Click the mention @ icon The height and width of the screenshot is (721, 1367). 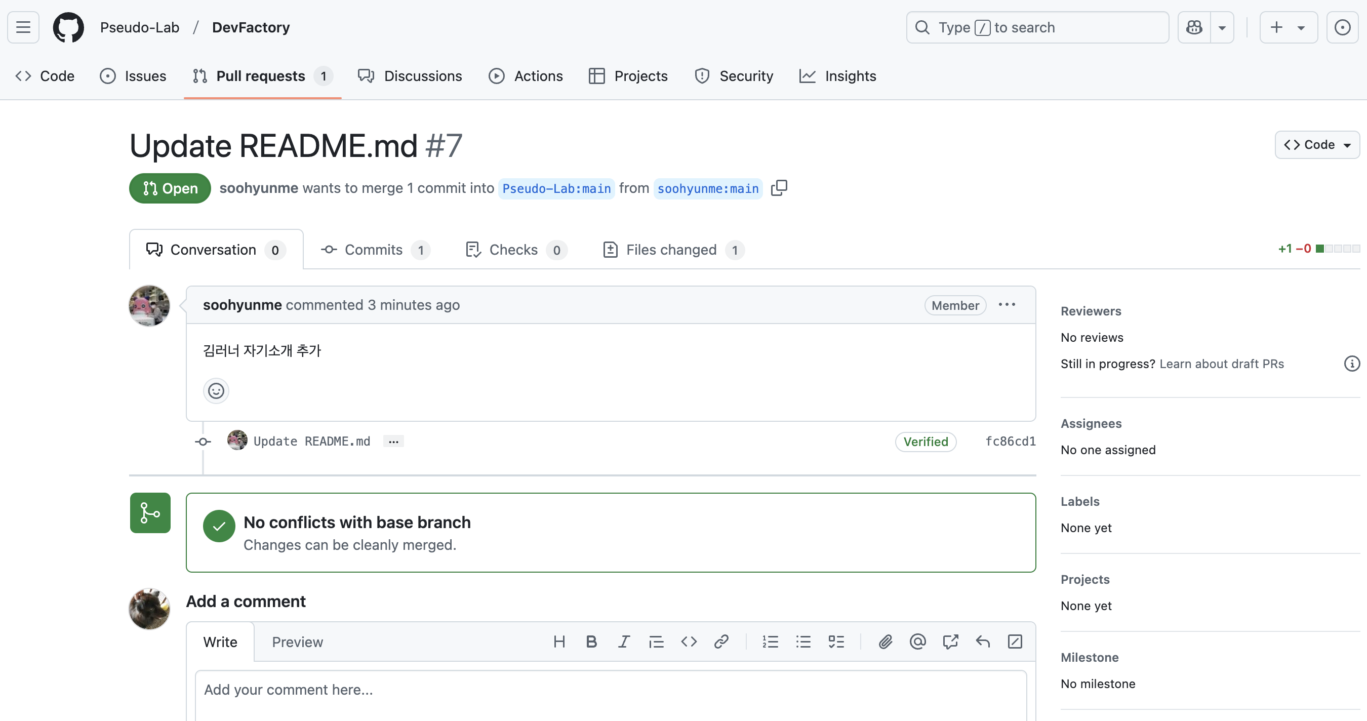click(x=917, y=642)
